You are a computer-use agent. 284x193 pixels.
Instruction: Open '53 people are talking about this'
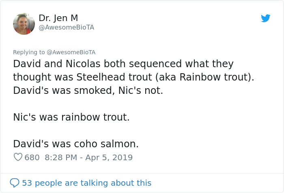[86, 183]
